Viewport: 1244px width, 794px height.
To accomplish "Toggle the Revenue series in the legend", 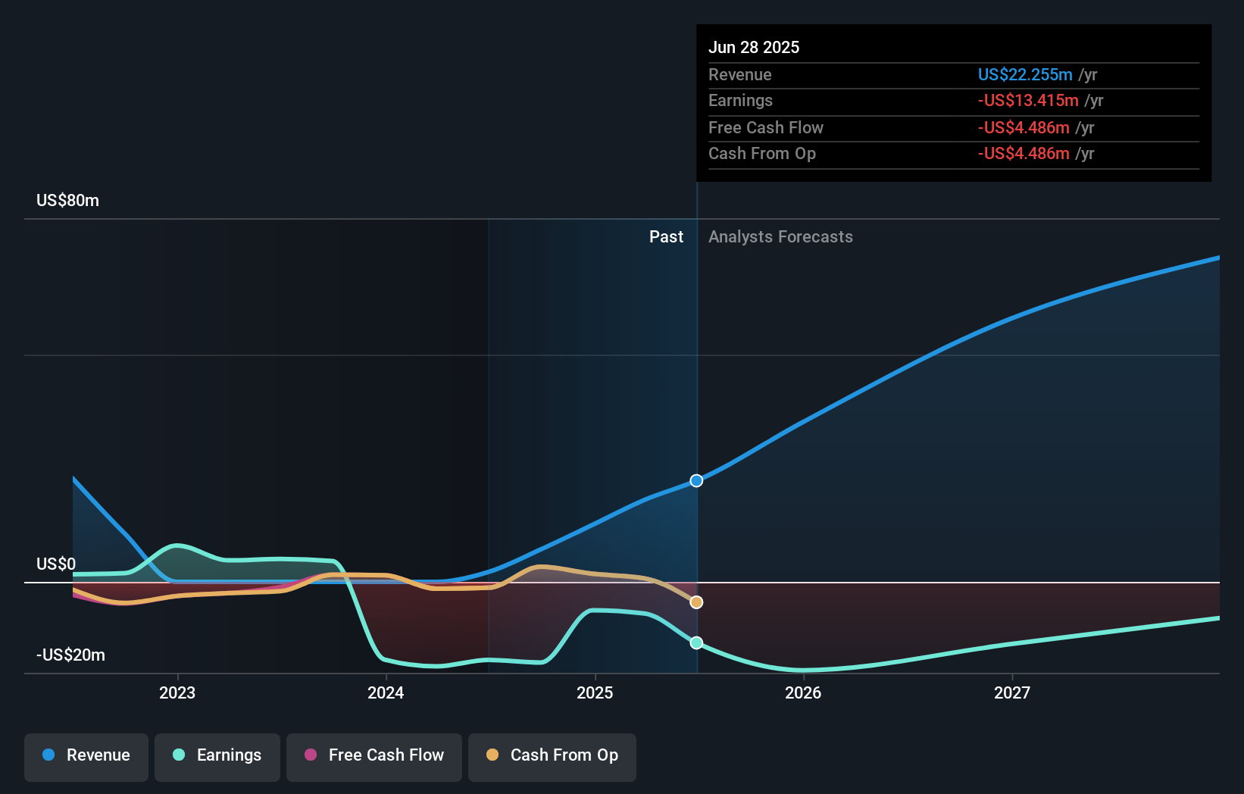I will [x=86, y=755].
